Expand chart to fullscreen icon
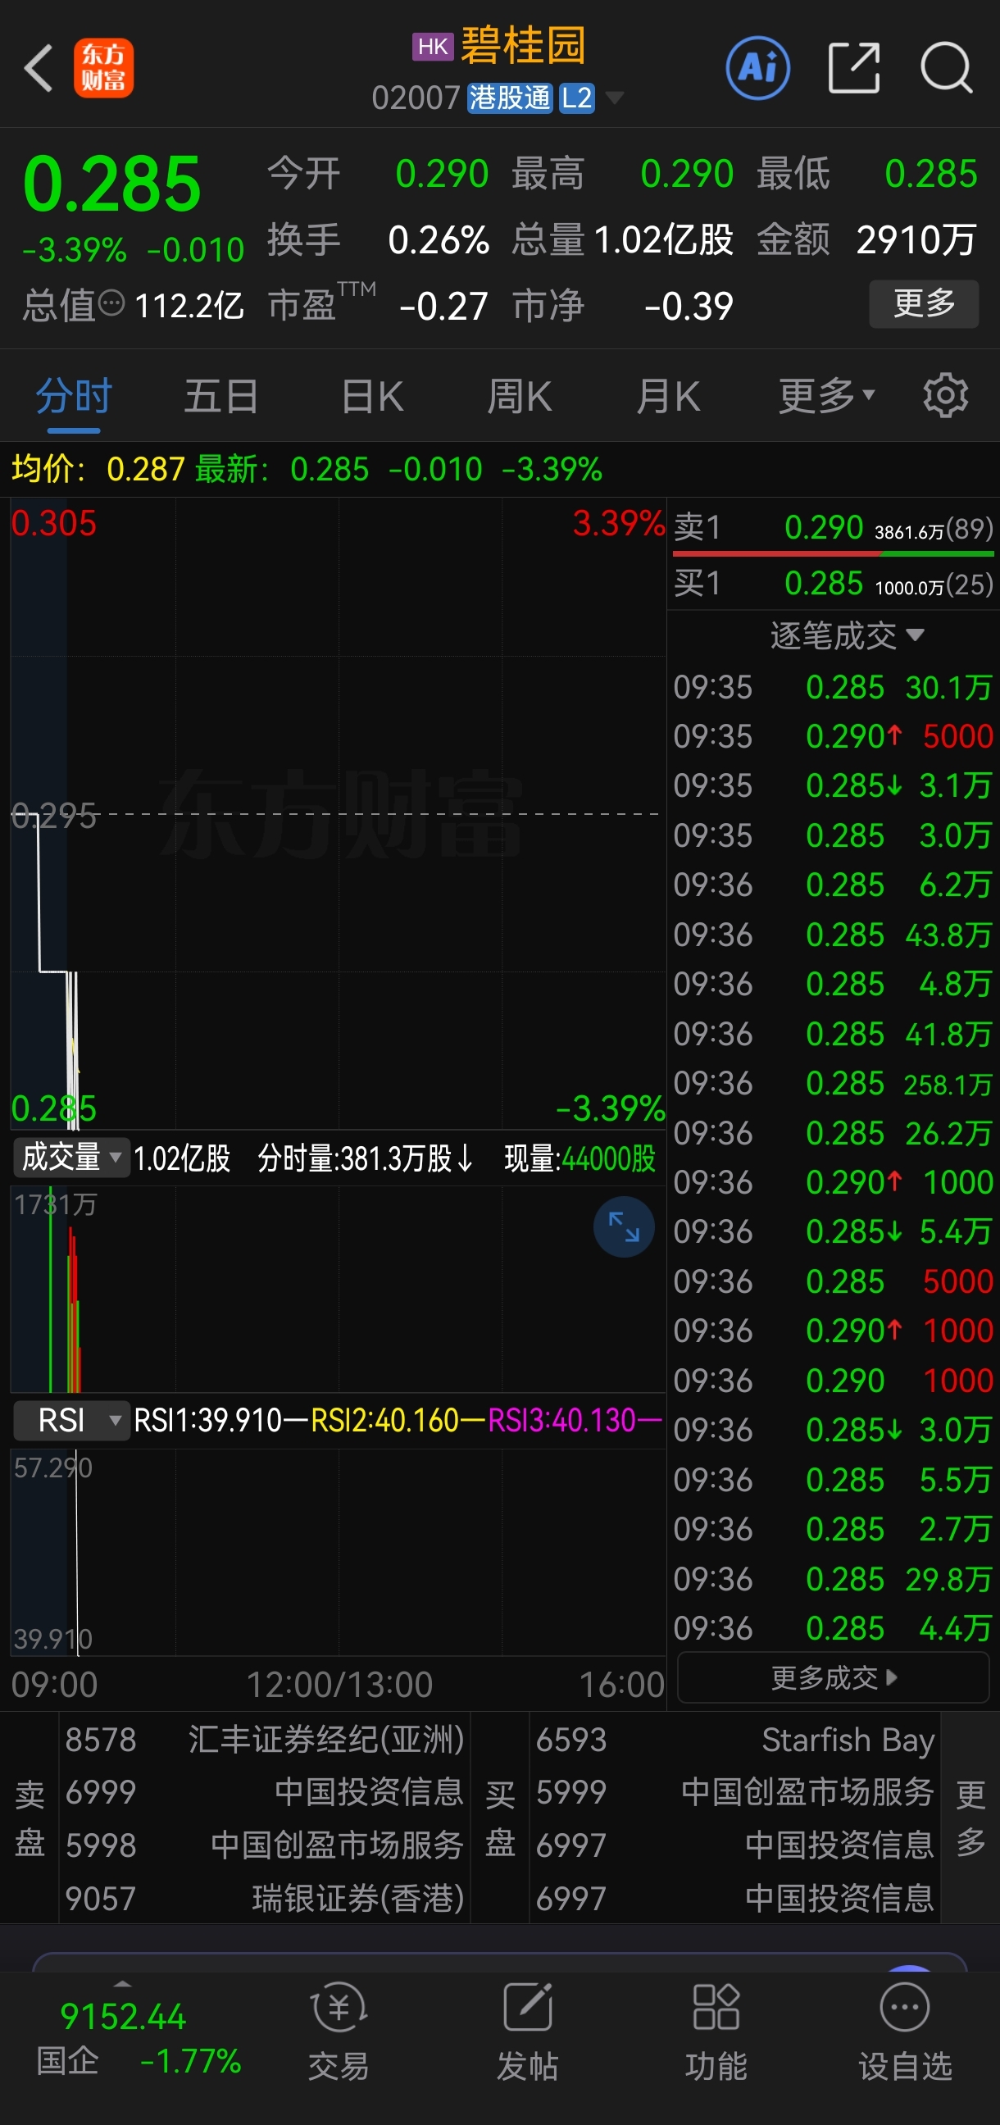 click(624, 1226)
